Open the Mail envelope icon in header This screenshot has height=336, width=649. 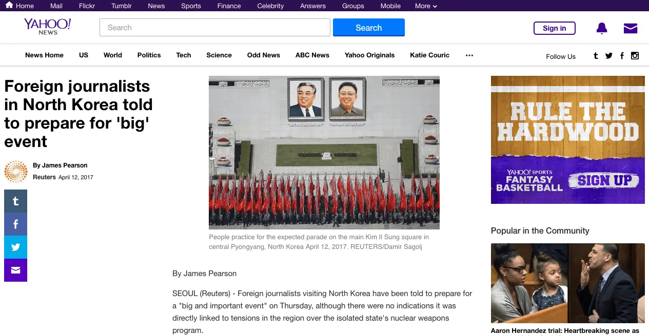[x=630, y=28]
